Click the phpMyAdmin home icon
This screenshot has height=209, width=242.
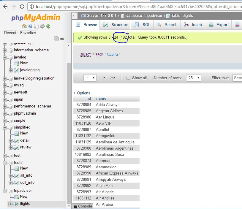24,26
